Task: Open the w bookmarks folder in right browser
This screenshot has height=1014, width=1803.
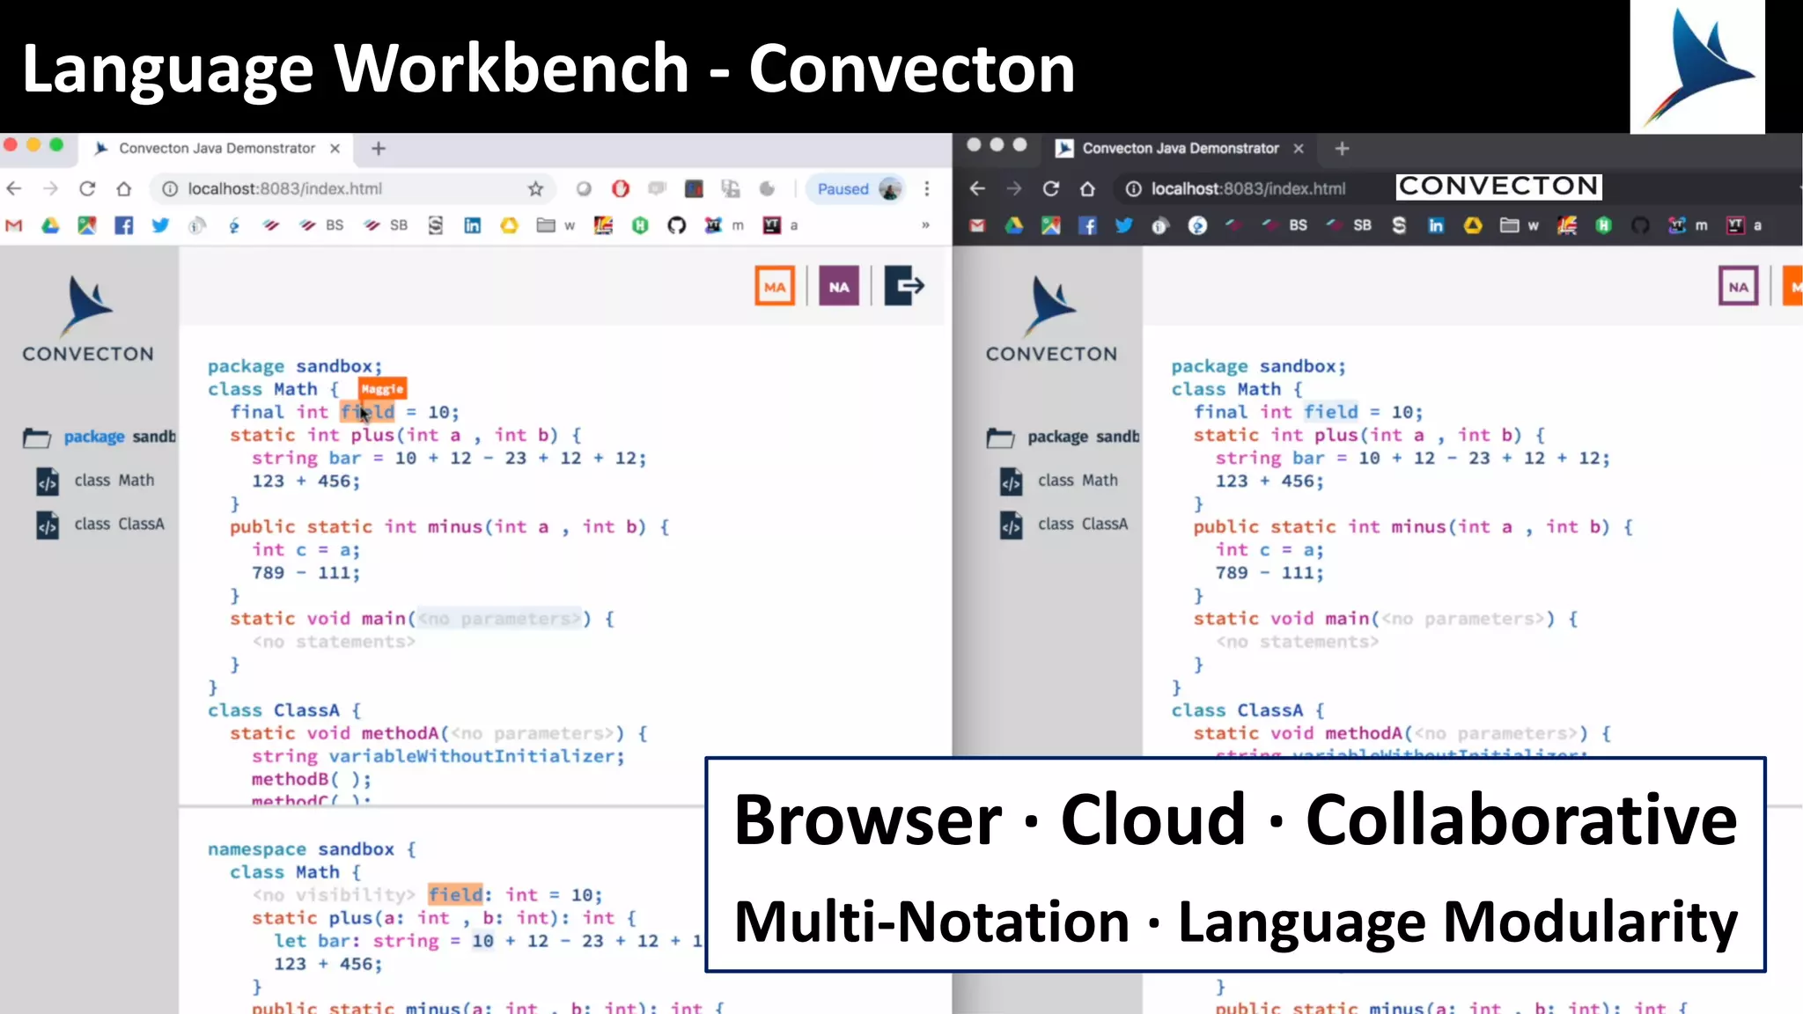Action: tap(1520, 226)
